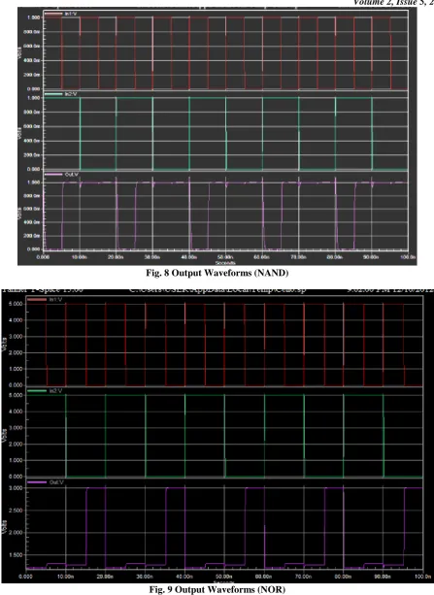Click the Volume 2, Issue 5 header text
The image size is (434, 595).
(x=393, y=2)
